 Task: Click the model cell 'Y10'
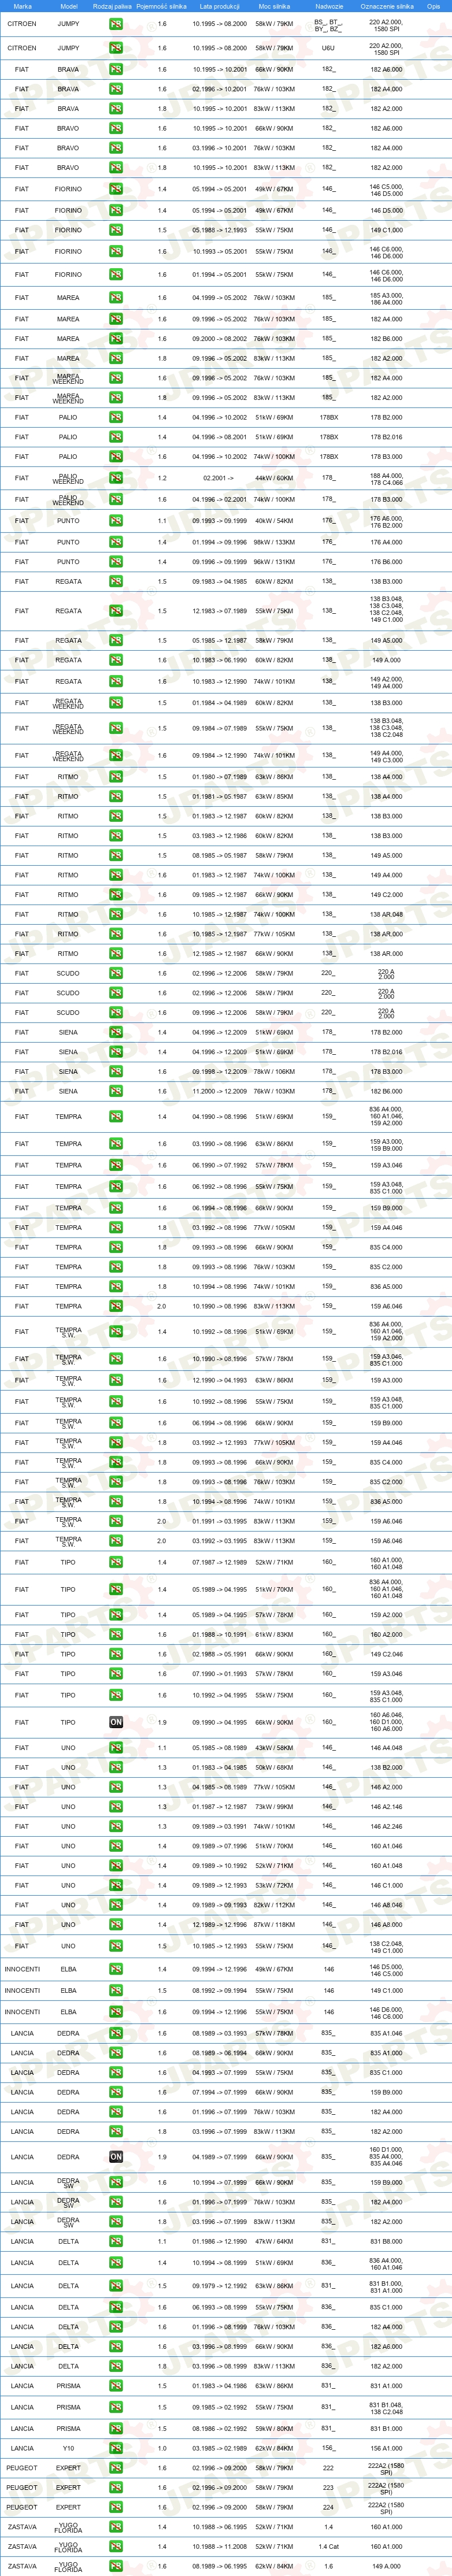coord(68,2448)
